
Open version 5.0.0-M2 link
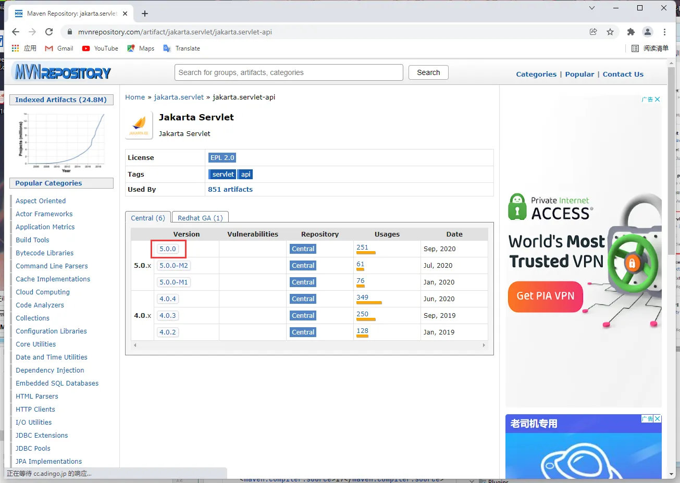(174, 265)
